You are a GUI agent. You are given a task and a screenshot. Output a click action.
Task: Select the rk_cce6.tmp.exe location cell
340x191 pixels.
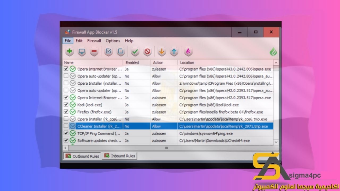coord(223,119)
